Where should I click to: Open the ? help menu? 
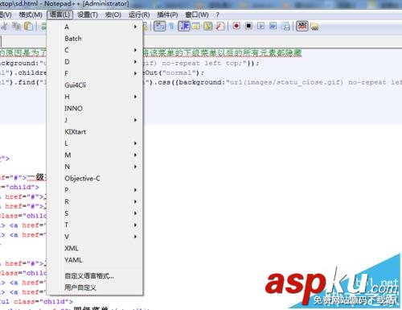[x=217, y=14]
